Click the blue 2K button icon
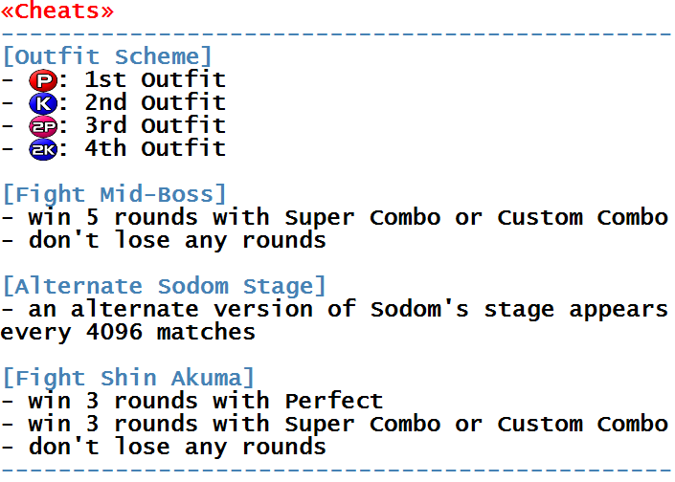Image resolution: width=675 pixels, height=482 pixels. tap(43, 149)
